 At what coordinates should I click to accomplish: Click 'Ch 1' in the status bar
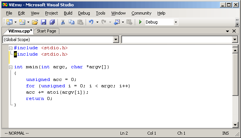click(181, 133)
